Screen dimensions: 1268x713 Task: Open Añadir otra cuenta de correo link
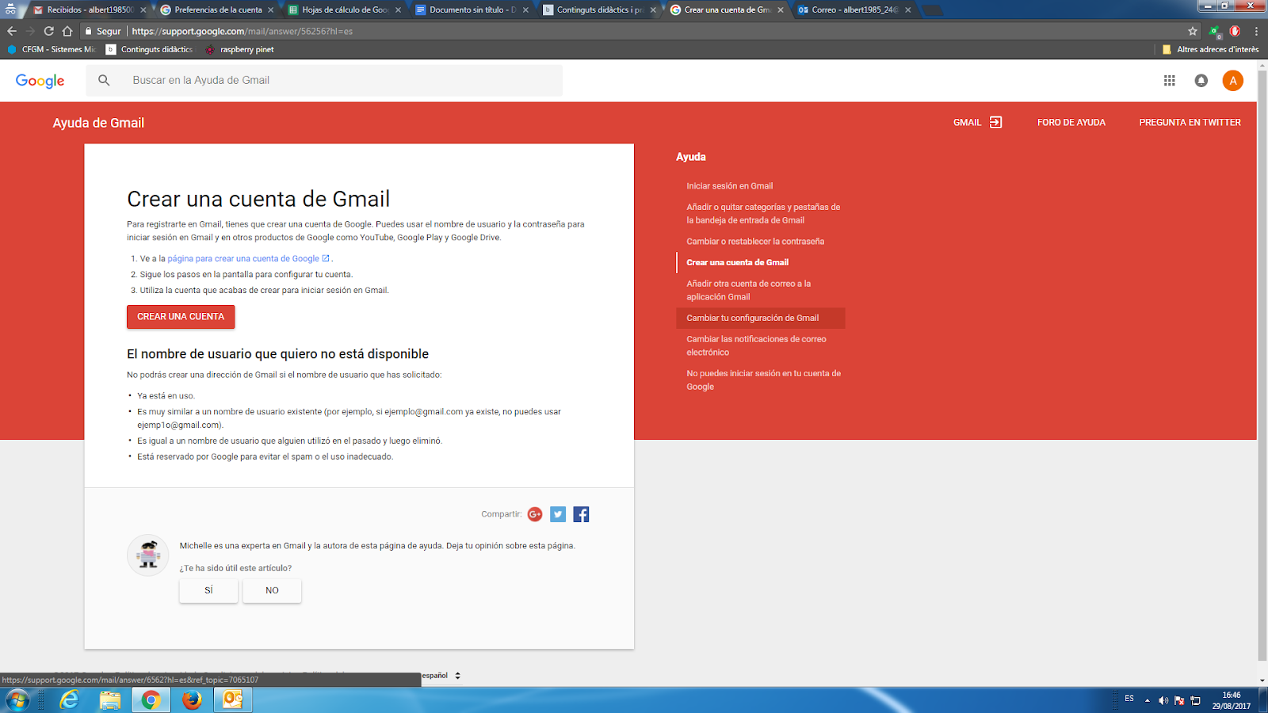click(x=748, y=290)
